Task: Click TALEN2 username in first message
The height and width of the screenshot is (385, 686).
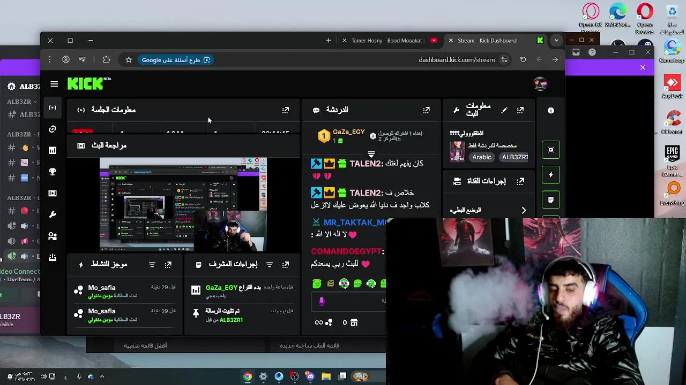Action: (366, 164)
